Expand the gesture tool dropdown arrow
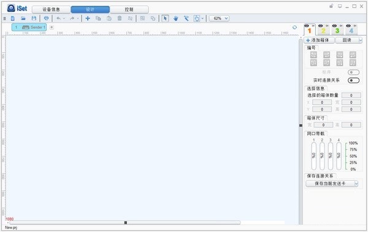 coord(202,18)
